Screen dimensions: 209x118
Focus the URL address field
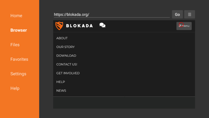tap(112, 14)
